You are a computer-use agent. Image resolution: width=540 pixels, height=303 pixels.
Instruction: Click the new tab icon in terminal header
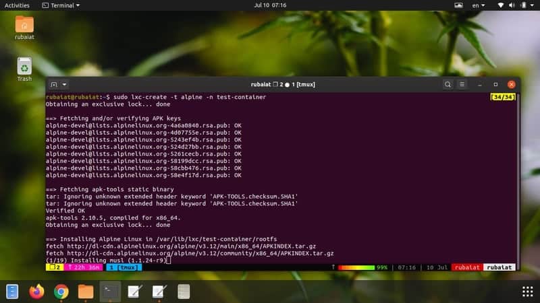tap(54, 85)
